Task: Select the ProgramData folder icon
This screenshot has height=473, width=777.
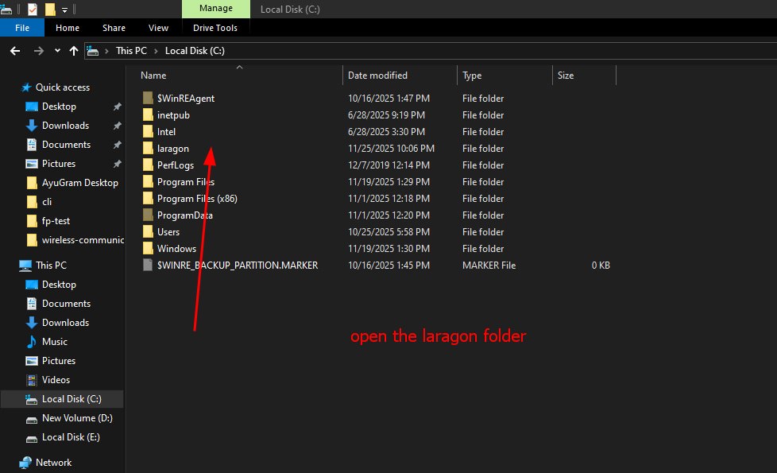Action: [x=148, y=215]
